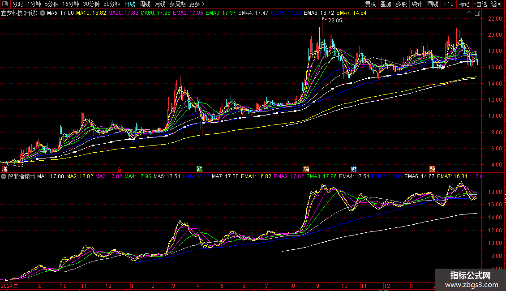Click the diamond marker icon above the price axis
Screen dimensions: 506x291
point(469,13)
